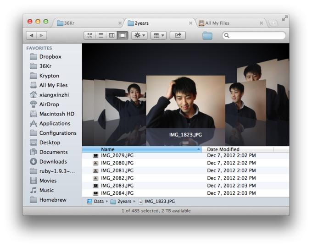The image size is (312, 247).
Task: Close the 36Kr tab
Action: (x=120, y=23)
